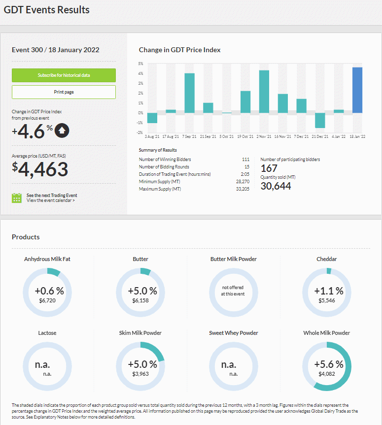Image resolution: width=382 pixels, height=425 pixels.
Task: Open the View the event calendar link
Action: click(x=50, y=200)
